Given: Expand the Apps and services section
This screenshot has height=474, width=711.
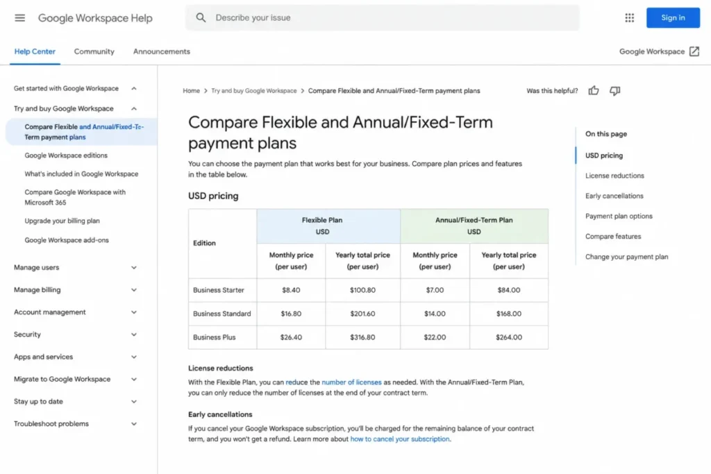Looking at the screenshot, I should pyautogui.click(x=75, y=357).
